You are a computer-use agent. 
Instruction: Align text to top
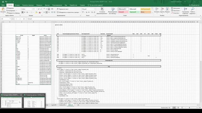(44, 9)
